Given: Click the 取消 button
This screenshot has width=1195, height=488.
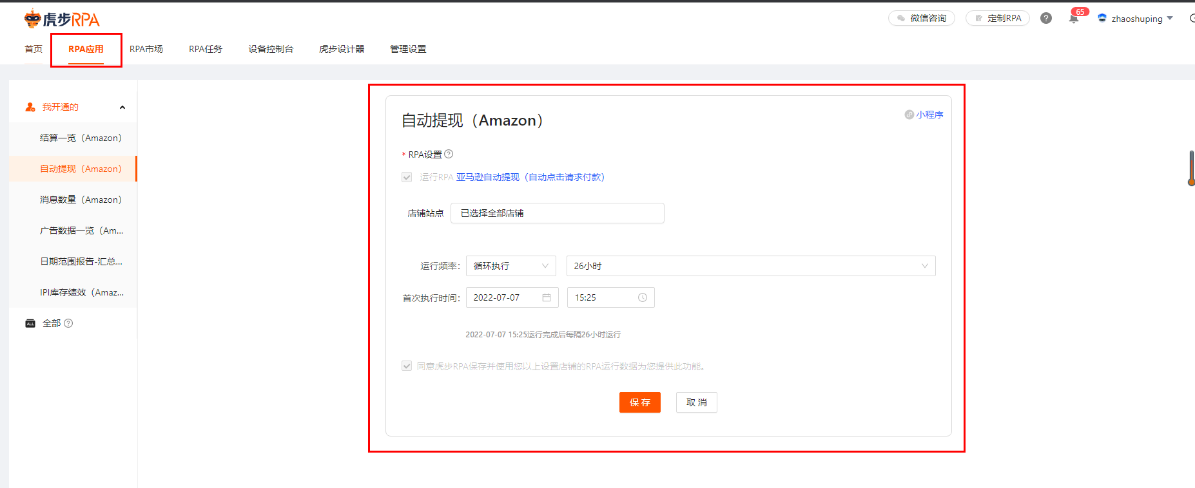Looking at the screenshot, I should [x=697, y=402].
